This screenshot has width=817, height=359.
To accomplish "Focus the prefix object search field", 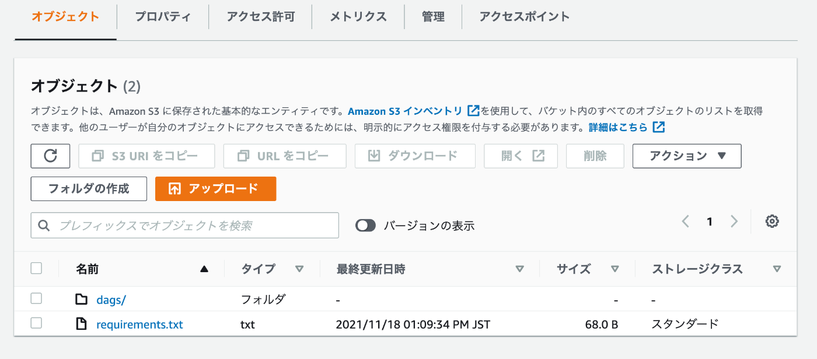I will coord(185,225).
